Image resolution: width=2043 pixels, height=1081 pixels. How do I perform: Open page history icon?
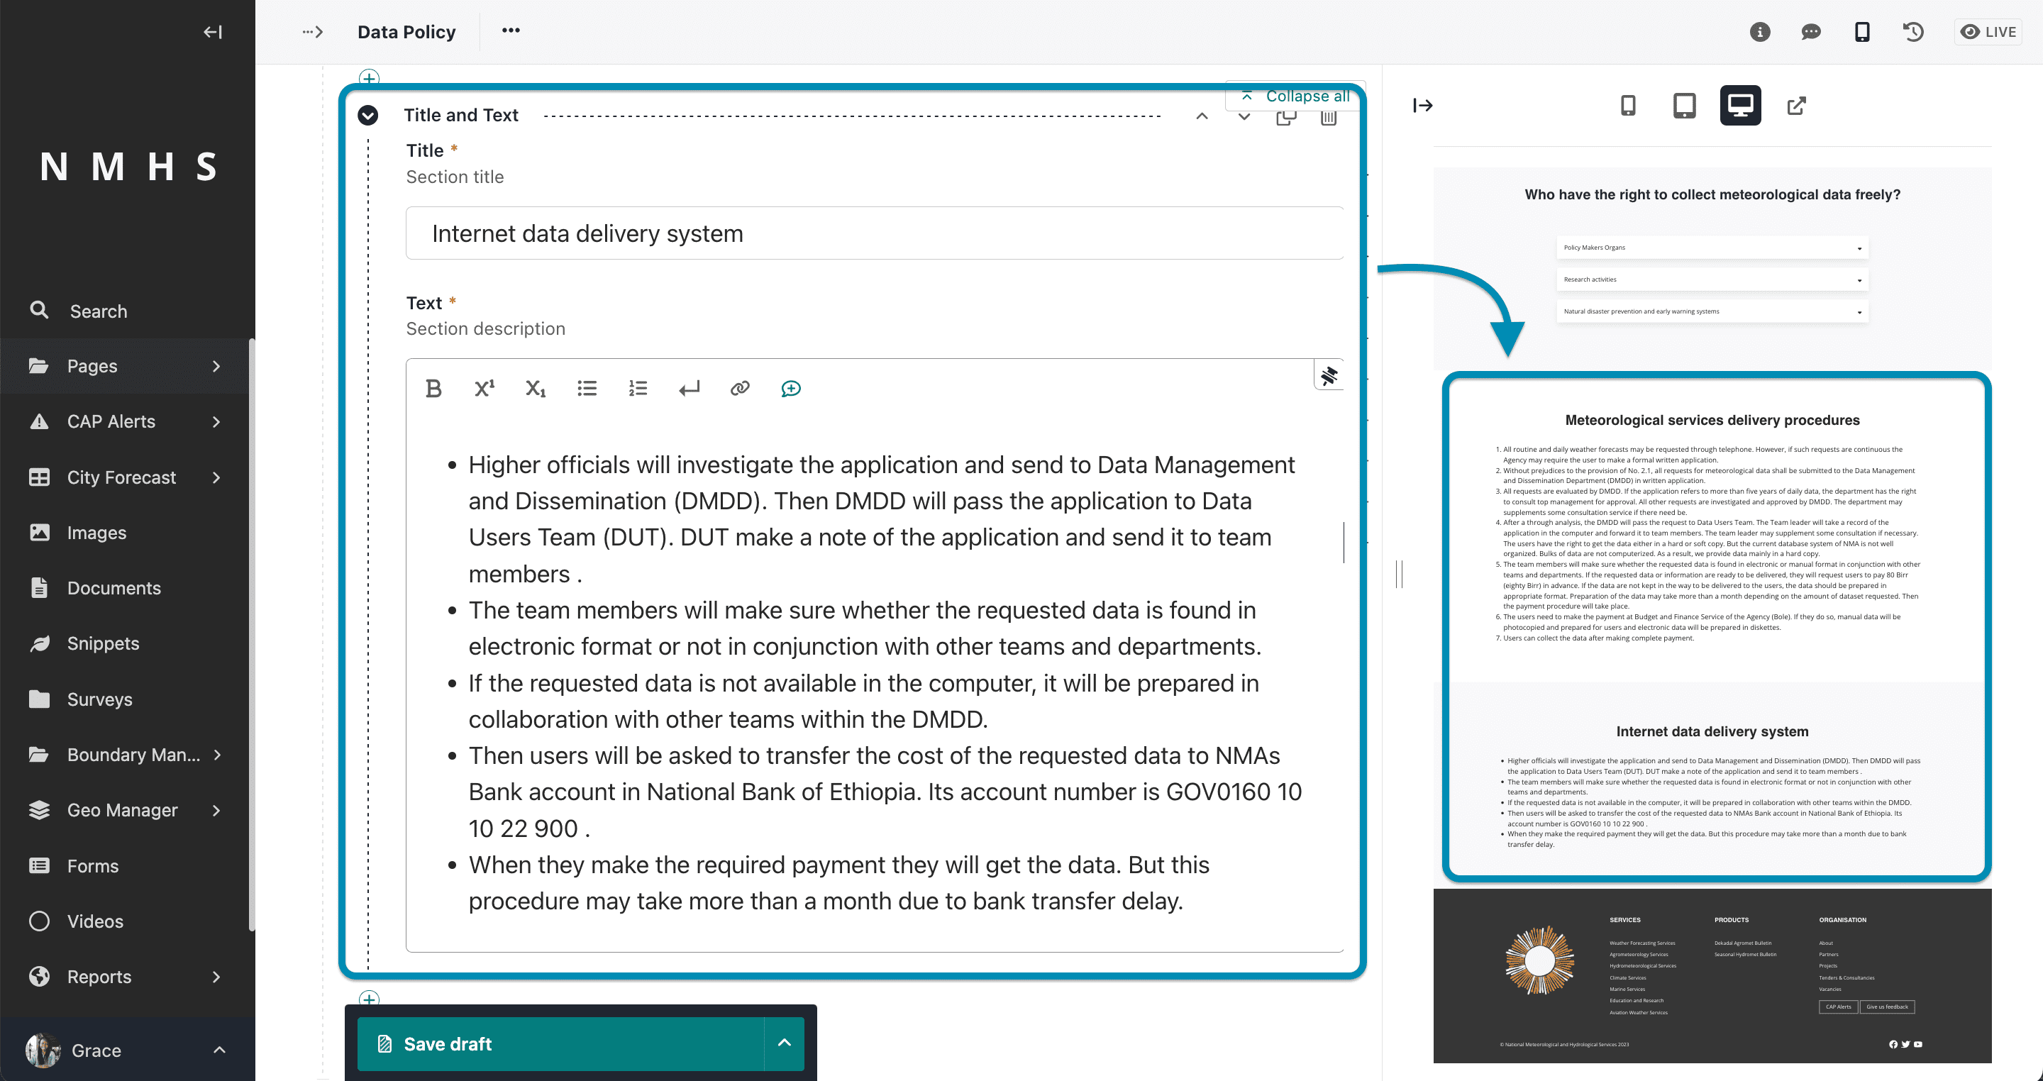click(1913, 32)
